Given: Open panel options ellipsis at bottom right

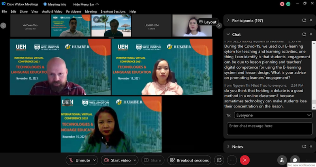Looking at the screenshot, I should tap(308, 160).
